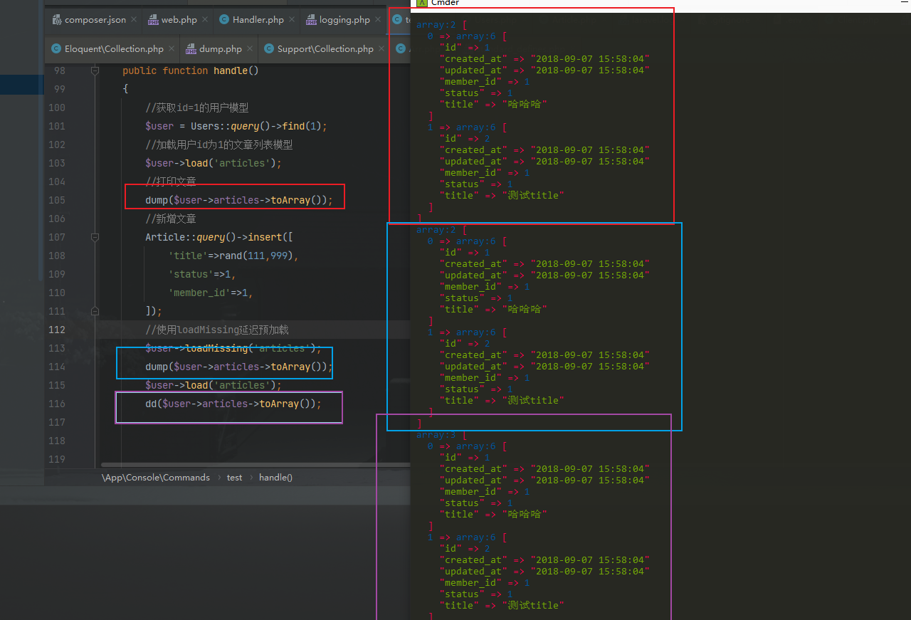
Task: Click the \App\Console\Commands breadcrumb
Action: [156, 478]
